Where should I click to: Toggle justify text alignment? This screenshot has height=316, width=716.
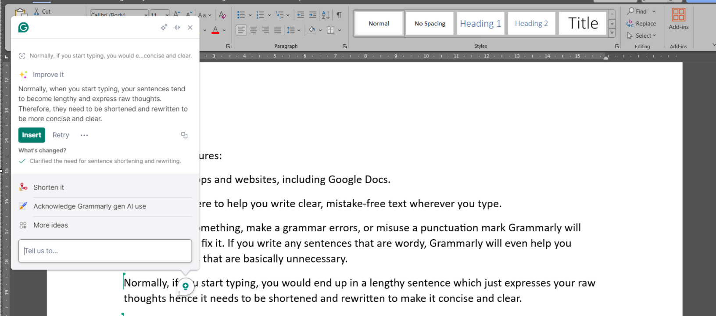(278, 30)
